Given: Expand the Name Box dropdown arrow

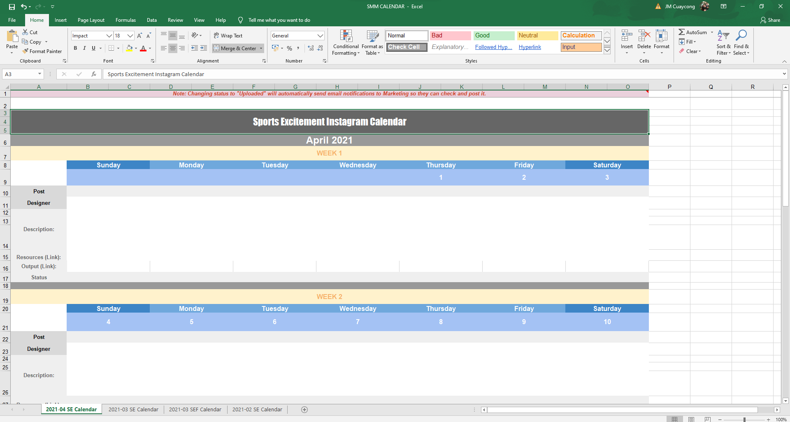Looking at the screenshot, I should click(39, 74).
